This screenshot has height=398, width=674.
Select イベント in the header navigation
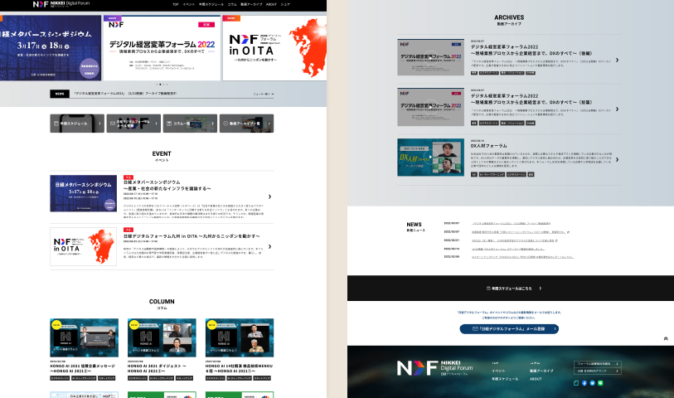[189, 4]
